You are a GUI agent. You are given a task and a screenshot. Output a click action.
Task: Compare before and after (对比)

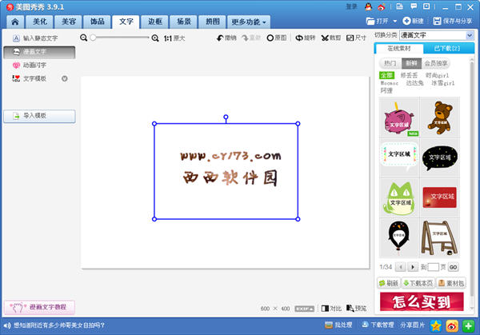coord(331,309)
